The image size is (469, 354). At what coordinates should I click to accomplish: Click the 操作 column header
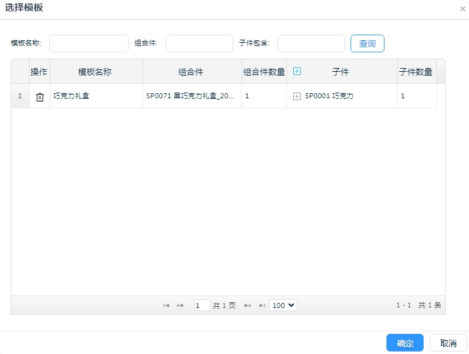click(40, 72)
